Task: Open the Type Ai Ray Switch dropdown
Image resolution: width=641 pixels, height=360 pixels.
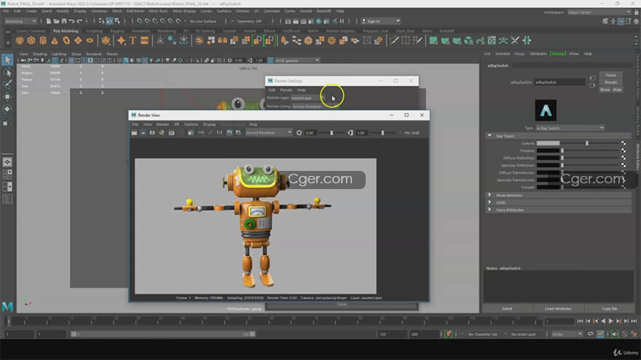Action: [570, 128]
